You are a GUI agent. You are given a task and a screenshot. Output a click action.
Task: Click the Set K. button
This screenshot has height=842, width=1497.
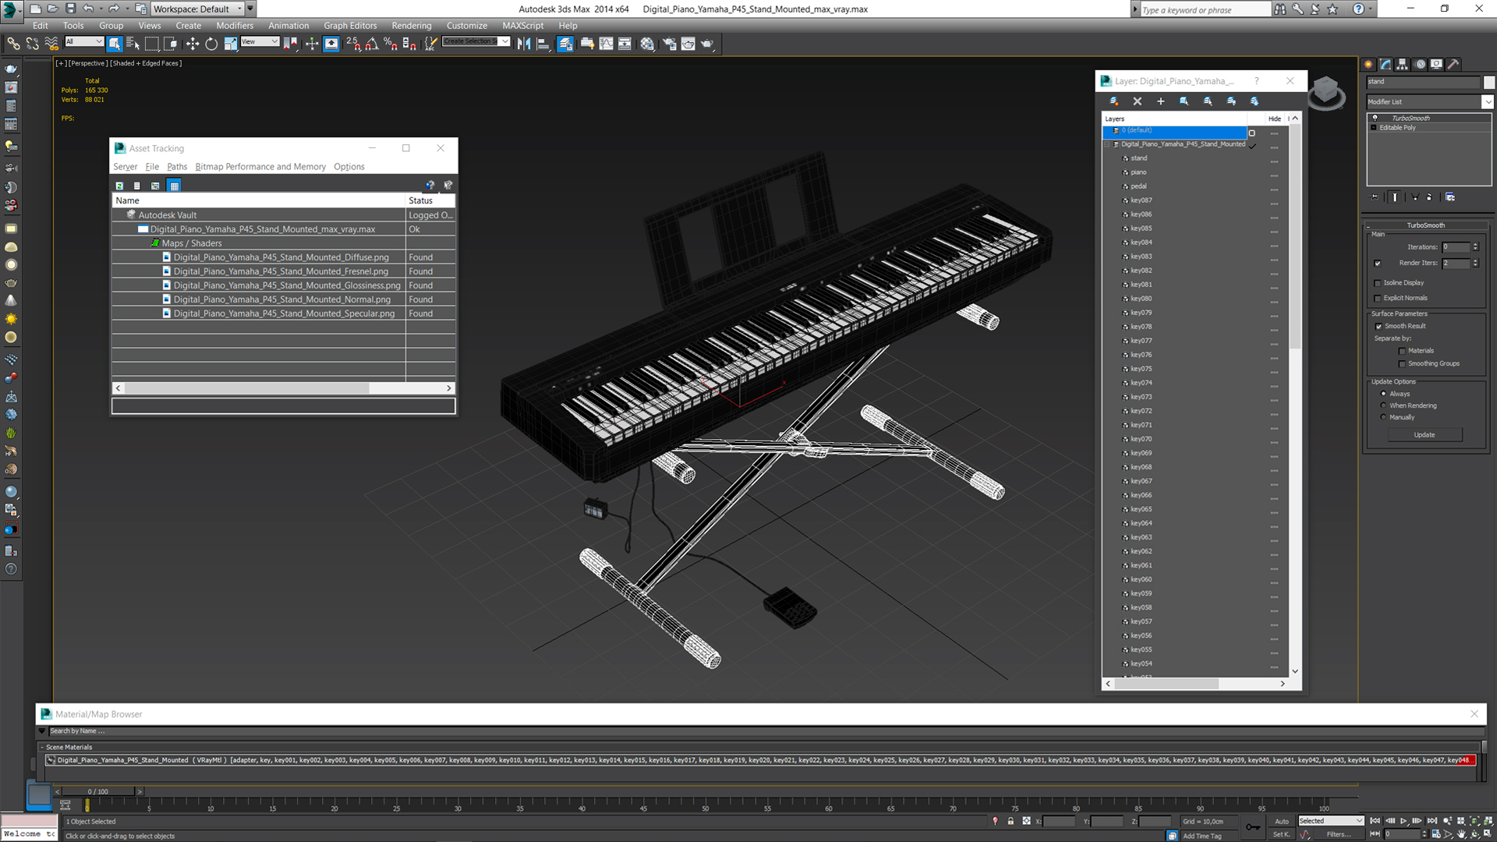point(1282,834)
